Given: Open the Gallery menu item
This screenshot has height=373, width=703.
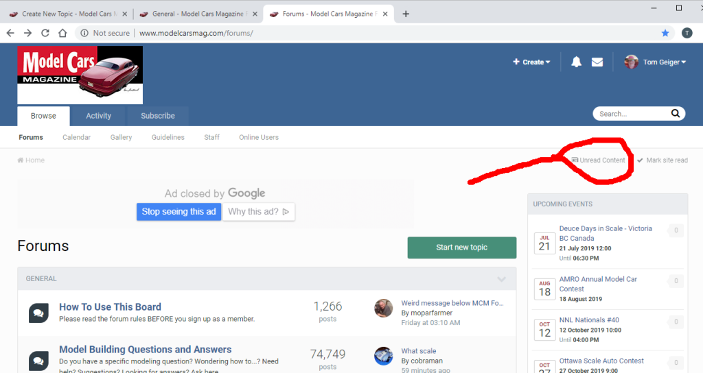Looking at the screenshot, I should [x=121, y=137].
